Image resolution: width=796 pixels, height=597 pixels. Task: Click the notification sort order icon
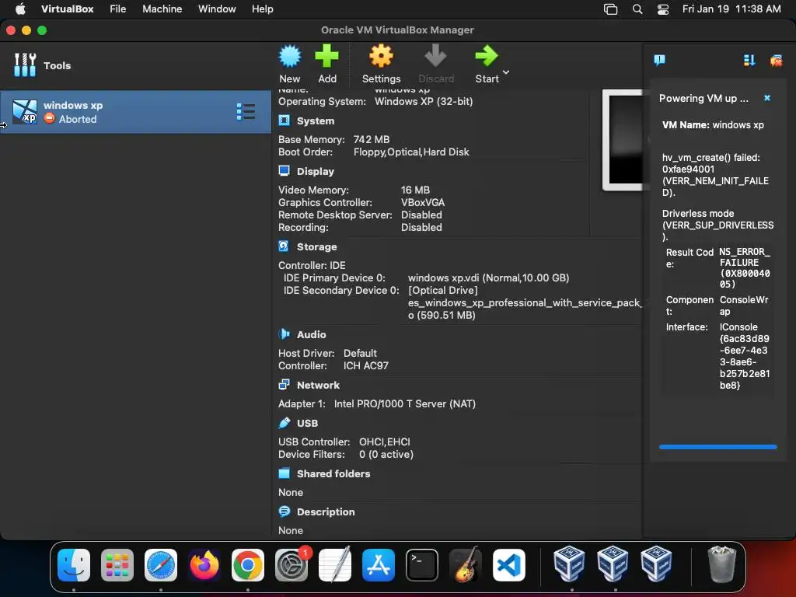pyautogui.click(x=749, y=61)
